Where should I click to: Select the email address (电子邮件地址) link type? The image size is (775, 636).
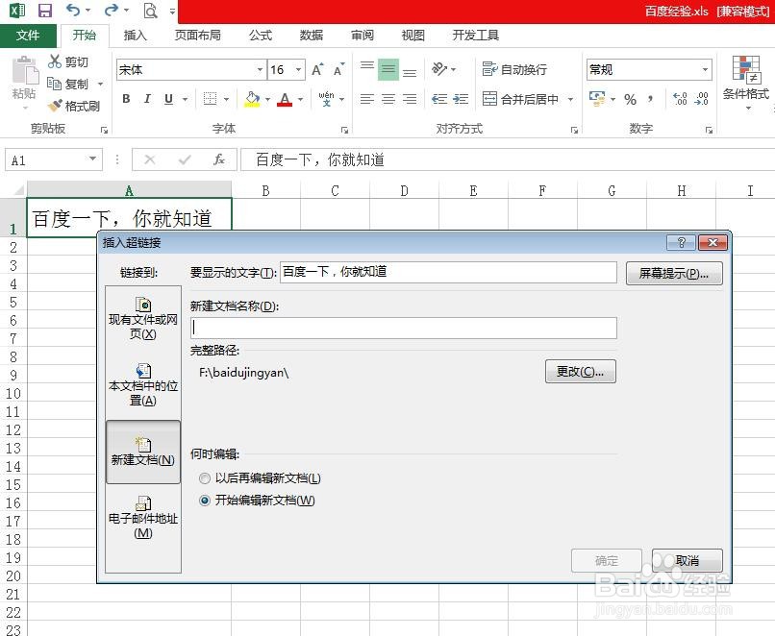143,517
